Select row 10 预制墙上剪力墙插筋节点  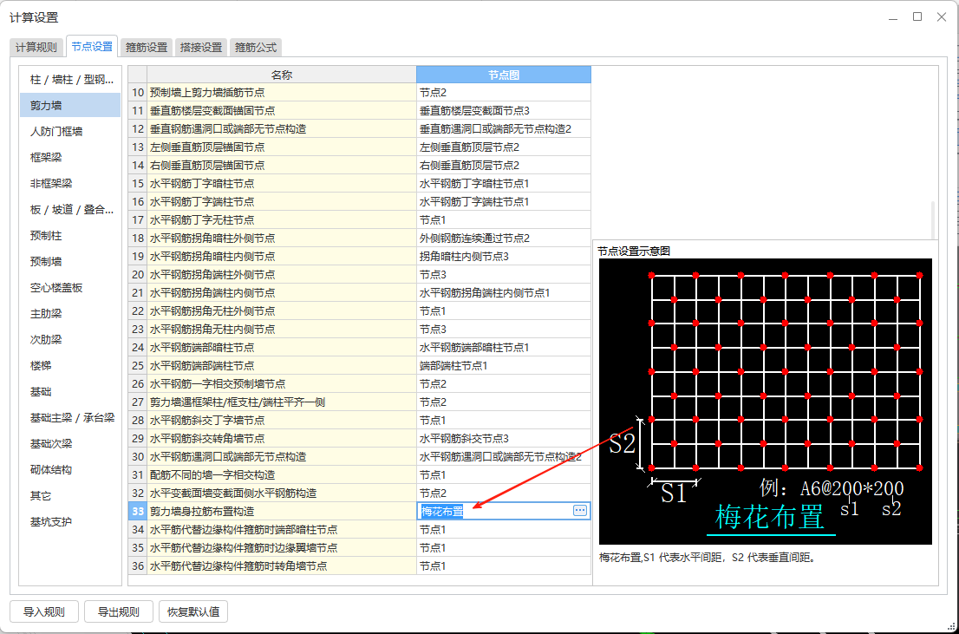[281, 93]
